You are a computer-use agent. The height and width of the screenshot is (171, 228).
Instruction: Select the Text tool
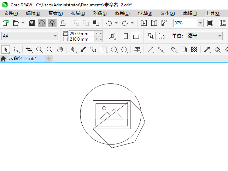pos(137,50)
